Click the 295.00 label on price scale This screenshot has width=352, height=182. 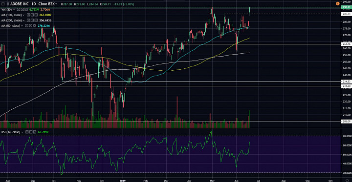tap(347, 1)
